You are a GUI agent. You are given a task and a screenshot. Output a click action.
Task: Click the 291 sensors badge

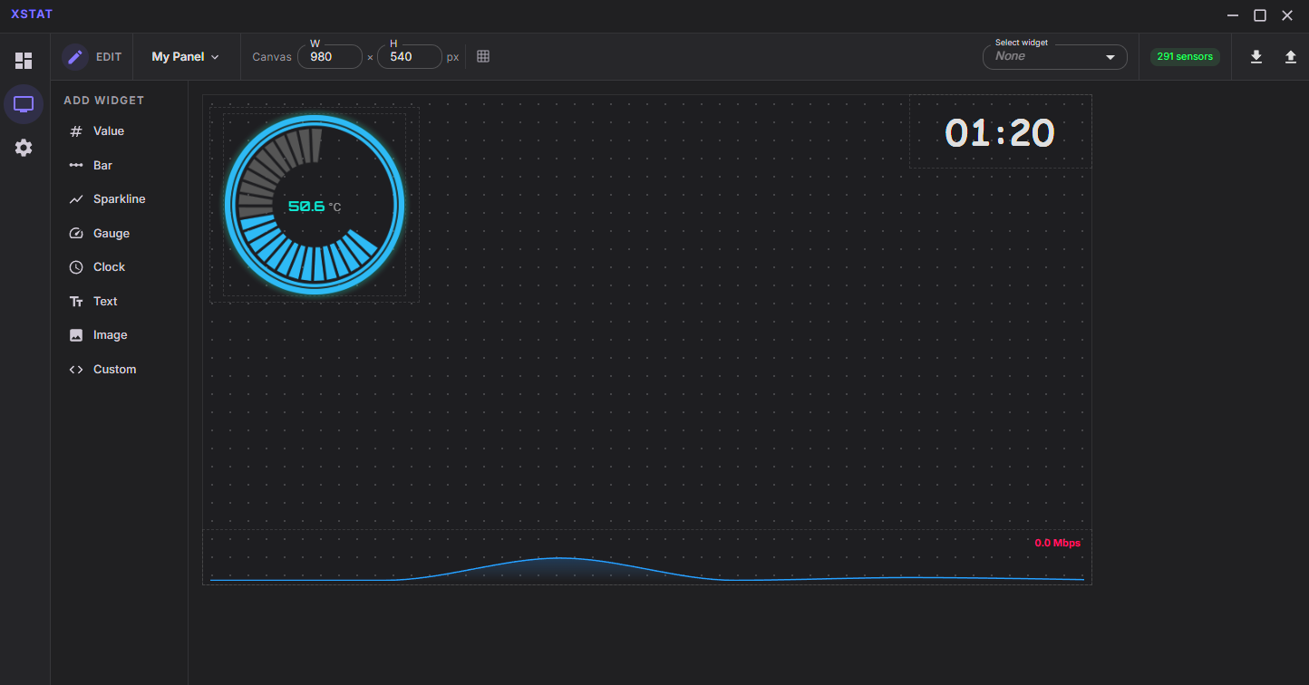[x=1185, y=56]
